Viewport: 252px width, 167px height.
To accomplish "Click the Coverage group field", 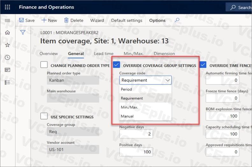I will tap(73, 132).
